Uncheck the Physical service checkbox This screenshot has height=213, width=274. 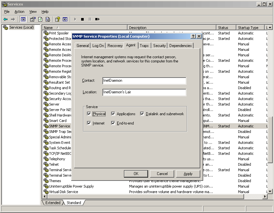pyautogui.click(x=89, y=114)
